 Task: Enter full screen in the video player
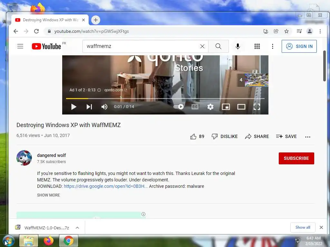coord(257,107)
